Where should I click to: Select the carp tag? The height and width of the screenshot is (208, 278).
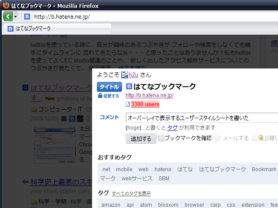[x=215, y=205]
